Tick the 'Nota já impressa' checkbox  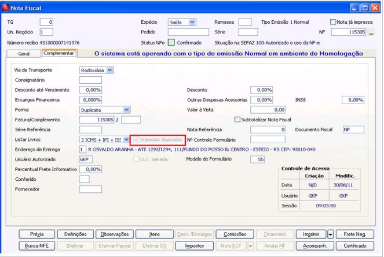(x=333, y=22)
